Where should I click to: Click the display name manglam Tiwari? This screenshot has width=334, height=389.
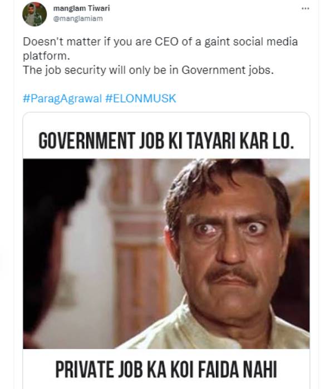[81, 8]
